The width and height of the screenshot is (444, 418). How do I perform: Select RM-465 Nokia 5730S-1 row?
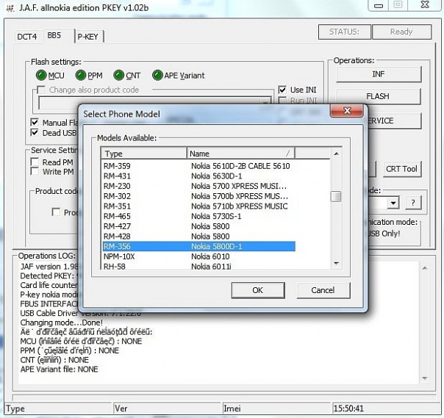(x=198, y=216)
